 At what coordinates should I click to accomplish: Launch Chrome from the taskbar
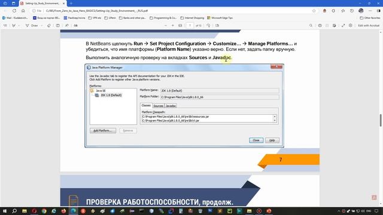pyautogui.click(x=44, y=211)
